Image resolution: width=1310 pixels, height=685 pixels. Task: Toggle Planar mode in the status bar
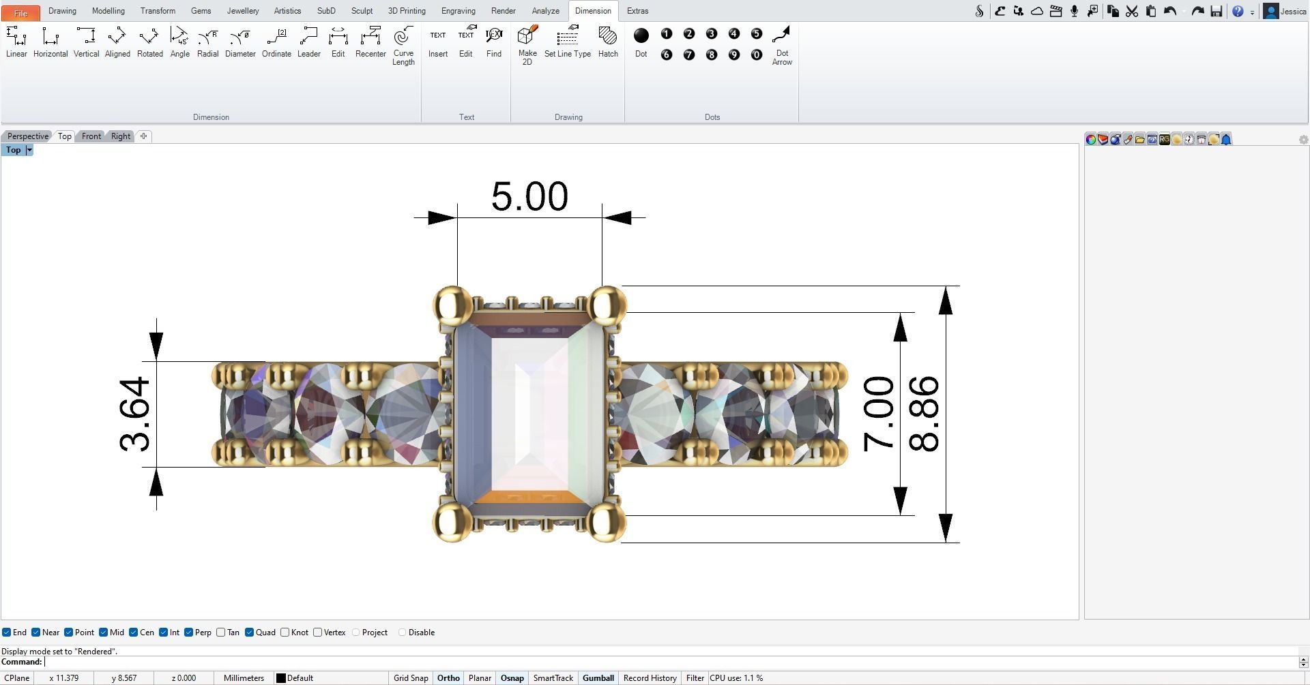pyautogui.click(x=480, y=678)
